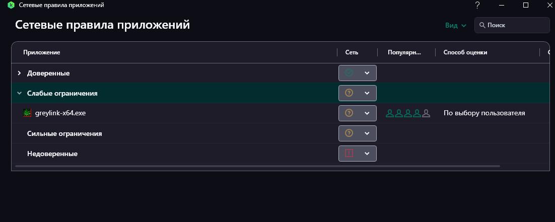Click the Сеть column header
This screenshot has width=555, height=222.
point(352,52)
